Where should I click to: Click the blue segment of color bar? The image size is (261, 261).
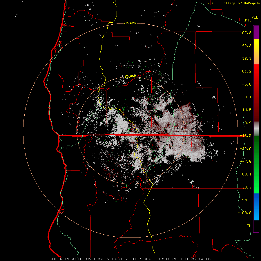tap(256, 207)
